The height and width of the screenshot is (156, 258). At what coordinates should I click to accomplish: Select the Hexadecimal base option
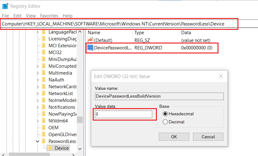click(165, 114)
